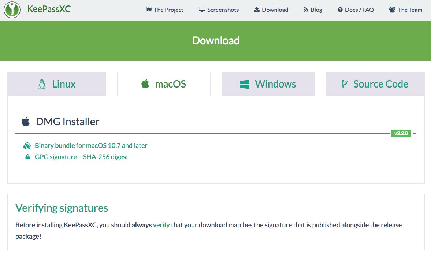This screenshot has width=431, height=264.
Task: Click the v2.2.0 version badge
Action: (401, 133)
